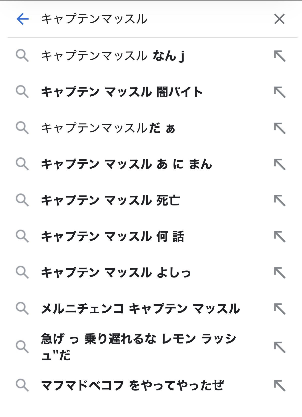Click arrow icon beside メルニチェンコ suggestion

pos(279,309)
